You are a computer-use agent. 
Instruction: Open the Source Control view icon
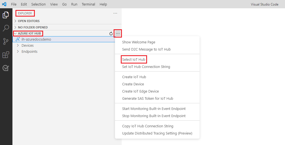point(6,41)
